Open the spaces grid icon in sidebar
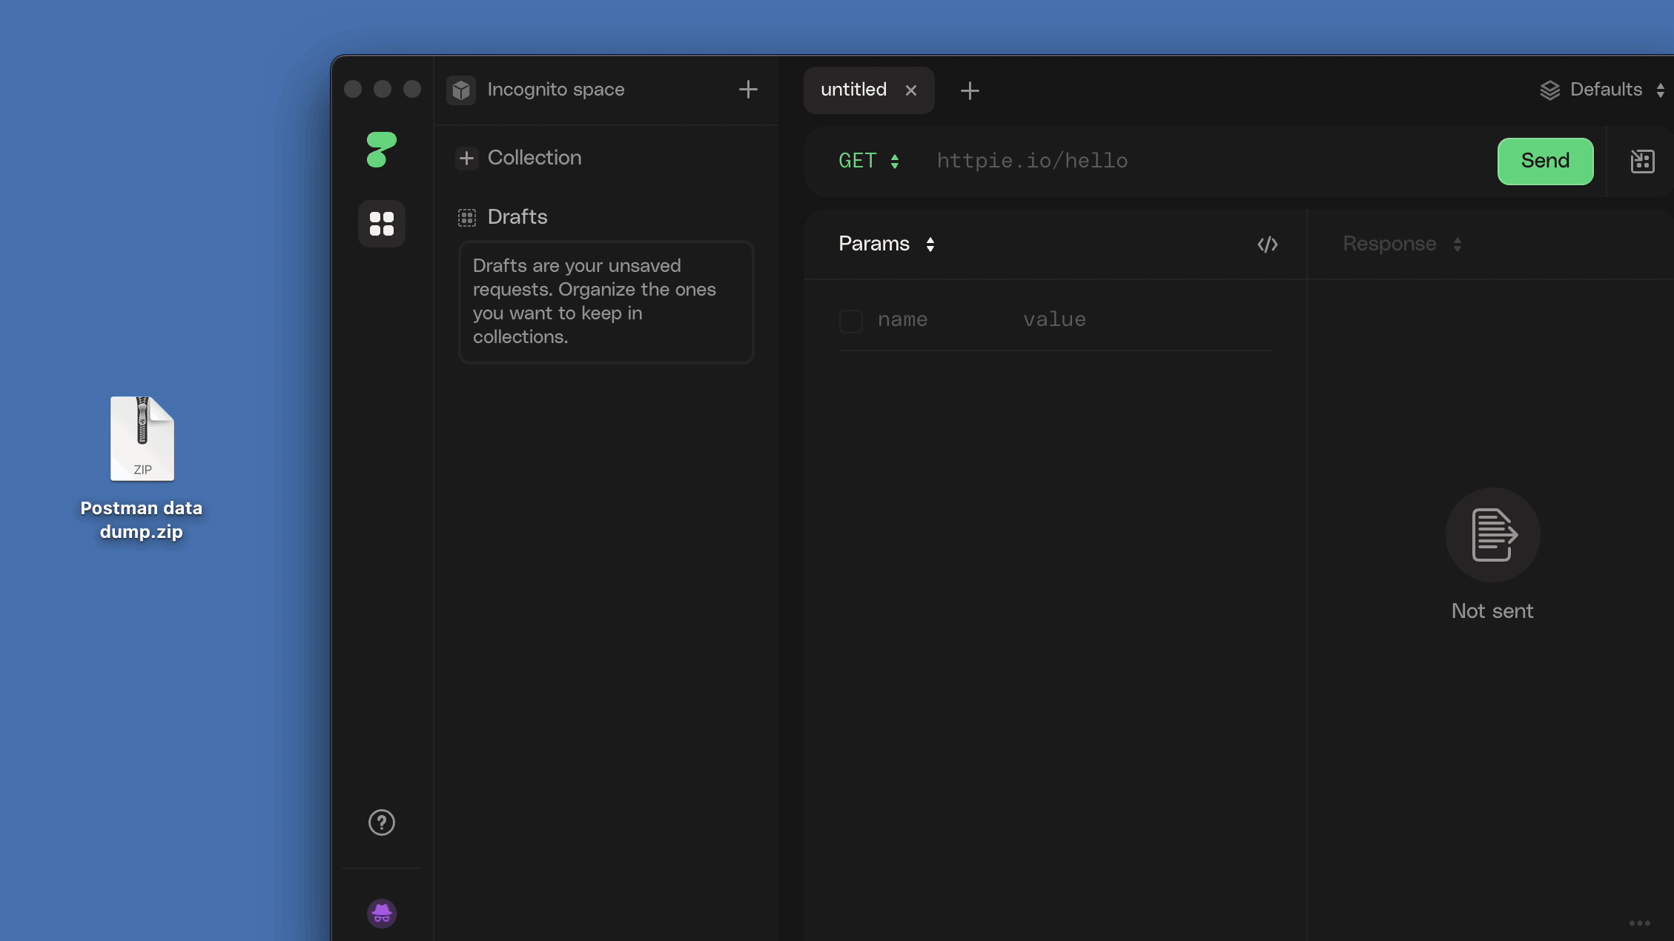 point(381,224)
